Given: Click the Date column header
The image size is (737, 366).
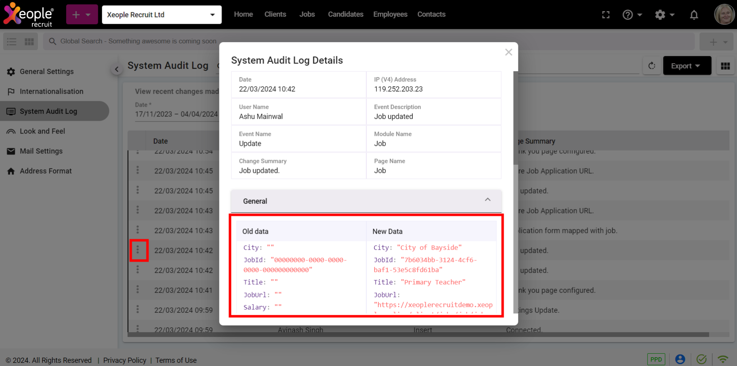Looking at the screenshot, I should [160, 141].
